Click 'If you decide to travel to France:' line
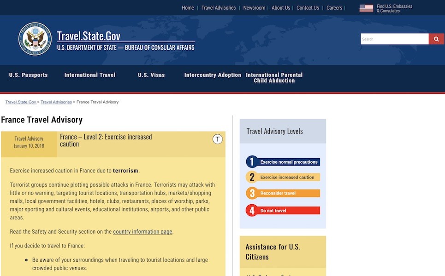 click(x=47, y=246)
